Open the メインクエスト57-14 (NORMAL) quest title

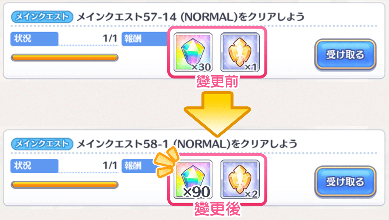(190, 17)
